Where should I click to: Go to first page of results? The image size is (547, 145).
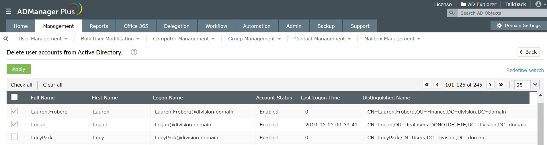(427, 85)
